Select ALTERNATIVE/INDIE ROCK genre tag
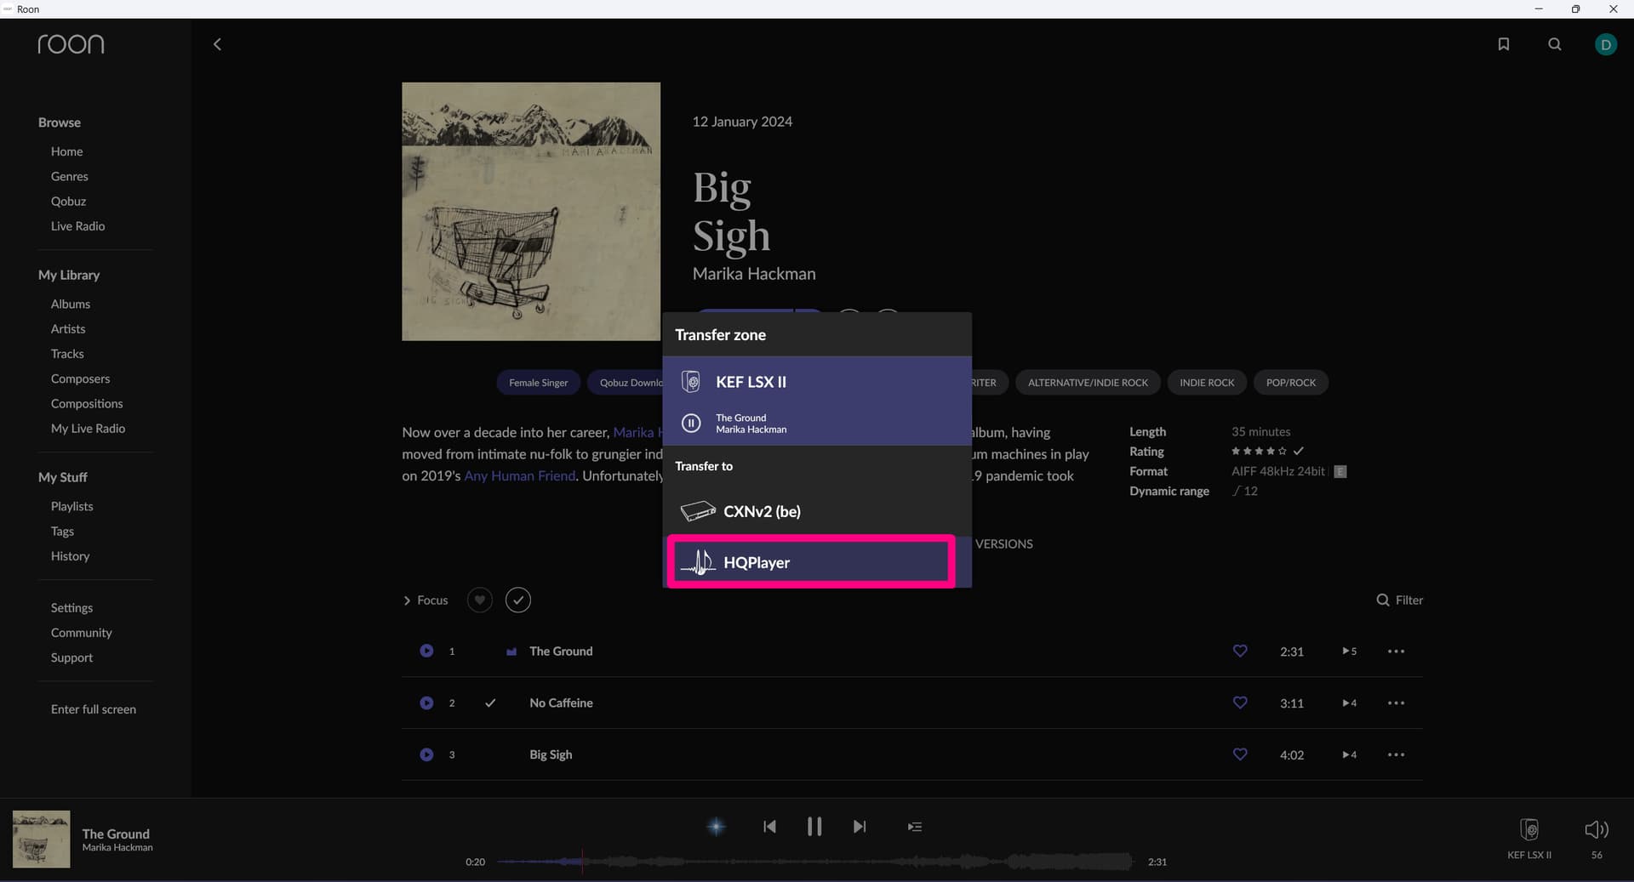The image size is (1634, 882). (x=1088, y=383)
